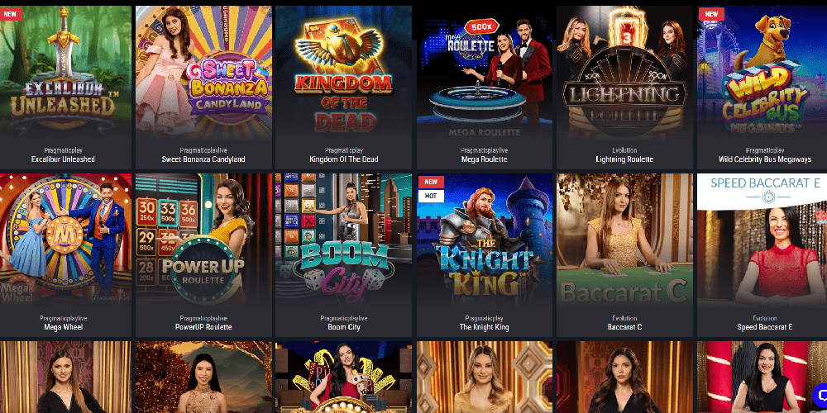
Task: Open the Speed Baccarat E table
Action: (762, 240)
